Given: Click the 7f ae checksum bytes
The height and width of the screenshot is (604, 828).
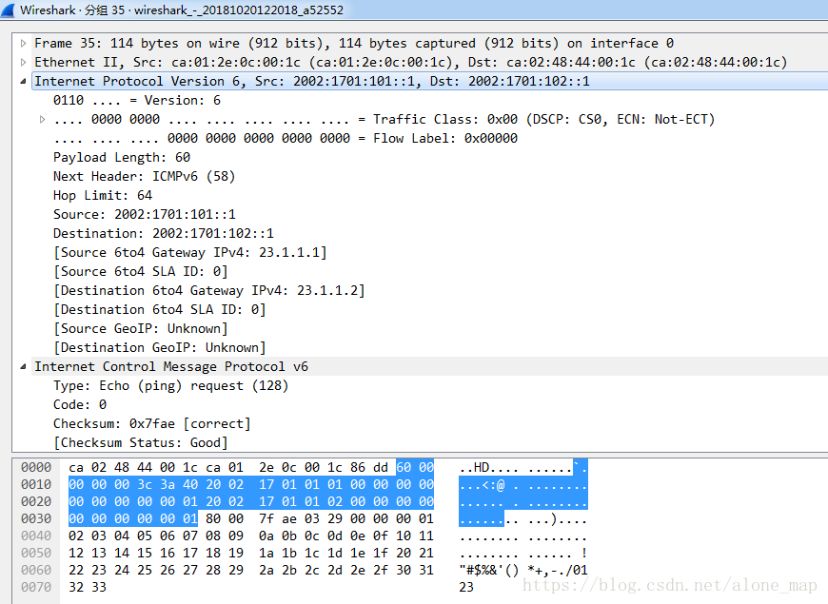Looking at the screenshot, I should tap(278, 518).
